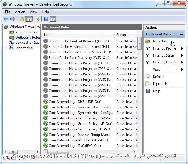The height and width of the screenshot is (164, 188).
Task: Select Inbound Rules label in the tree
Action: point(26,32)
